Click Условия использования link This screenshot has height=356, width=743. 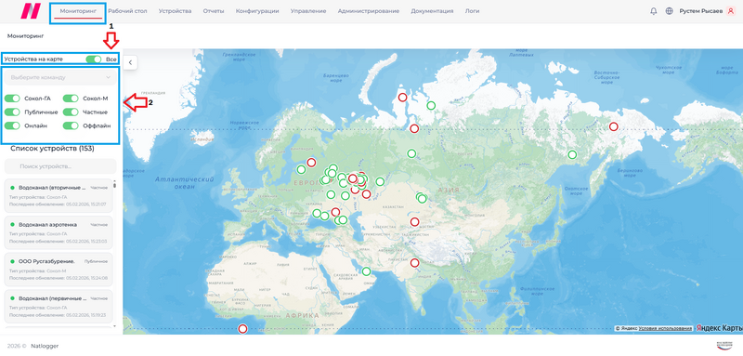665,328
